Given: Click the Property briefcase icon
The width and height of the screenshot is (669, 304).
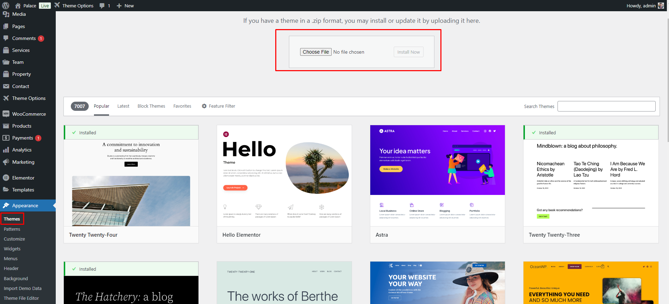Looking at the screenshot, I should [x=6, y=74].
